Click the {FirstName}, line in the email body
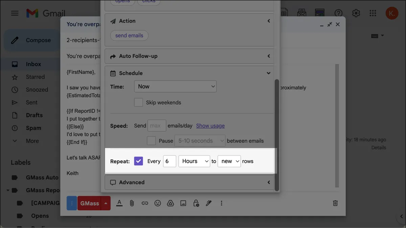 [x=81, y=72]
